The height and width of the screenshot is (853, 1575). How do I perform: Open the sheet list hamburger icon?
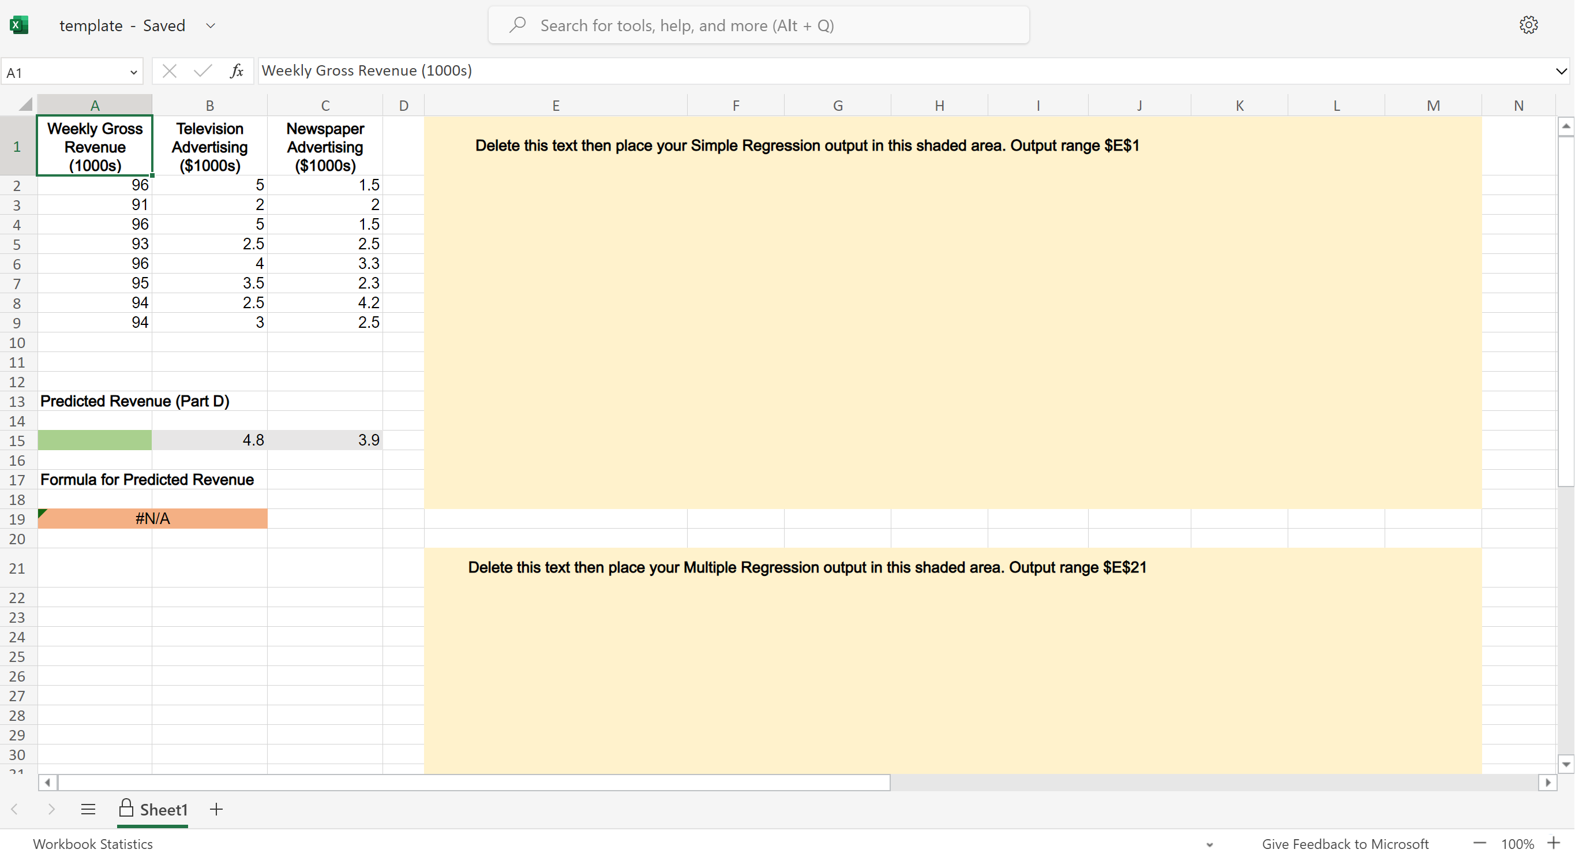(88, 809)
